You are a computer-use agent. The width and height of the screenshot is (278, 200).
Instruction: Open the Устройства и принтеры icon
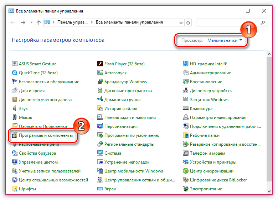click(x=185, y=162)
